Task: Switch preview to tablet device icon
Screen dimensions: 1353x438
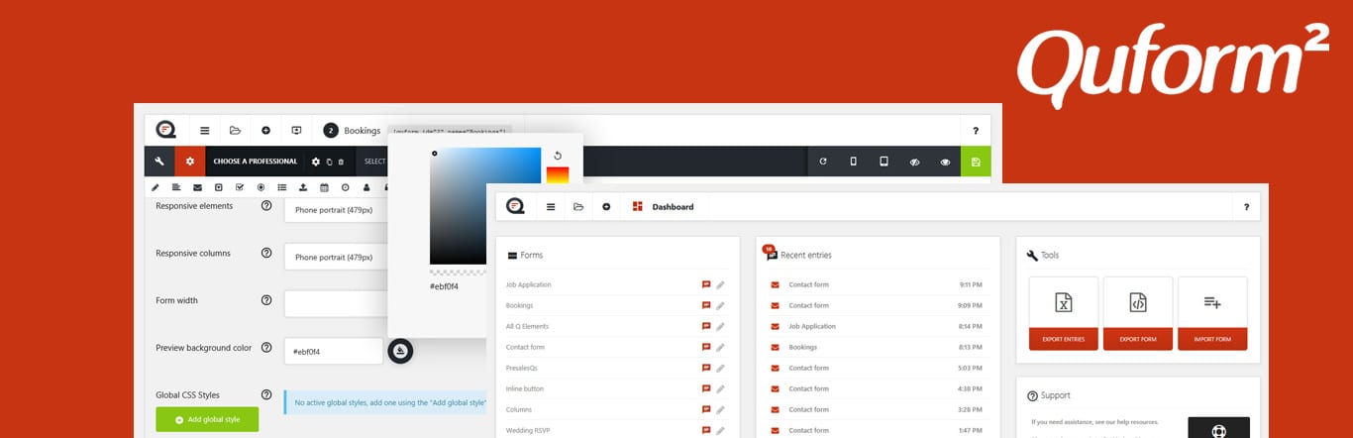Action: click(x=884, y=162)
